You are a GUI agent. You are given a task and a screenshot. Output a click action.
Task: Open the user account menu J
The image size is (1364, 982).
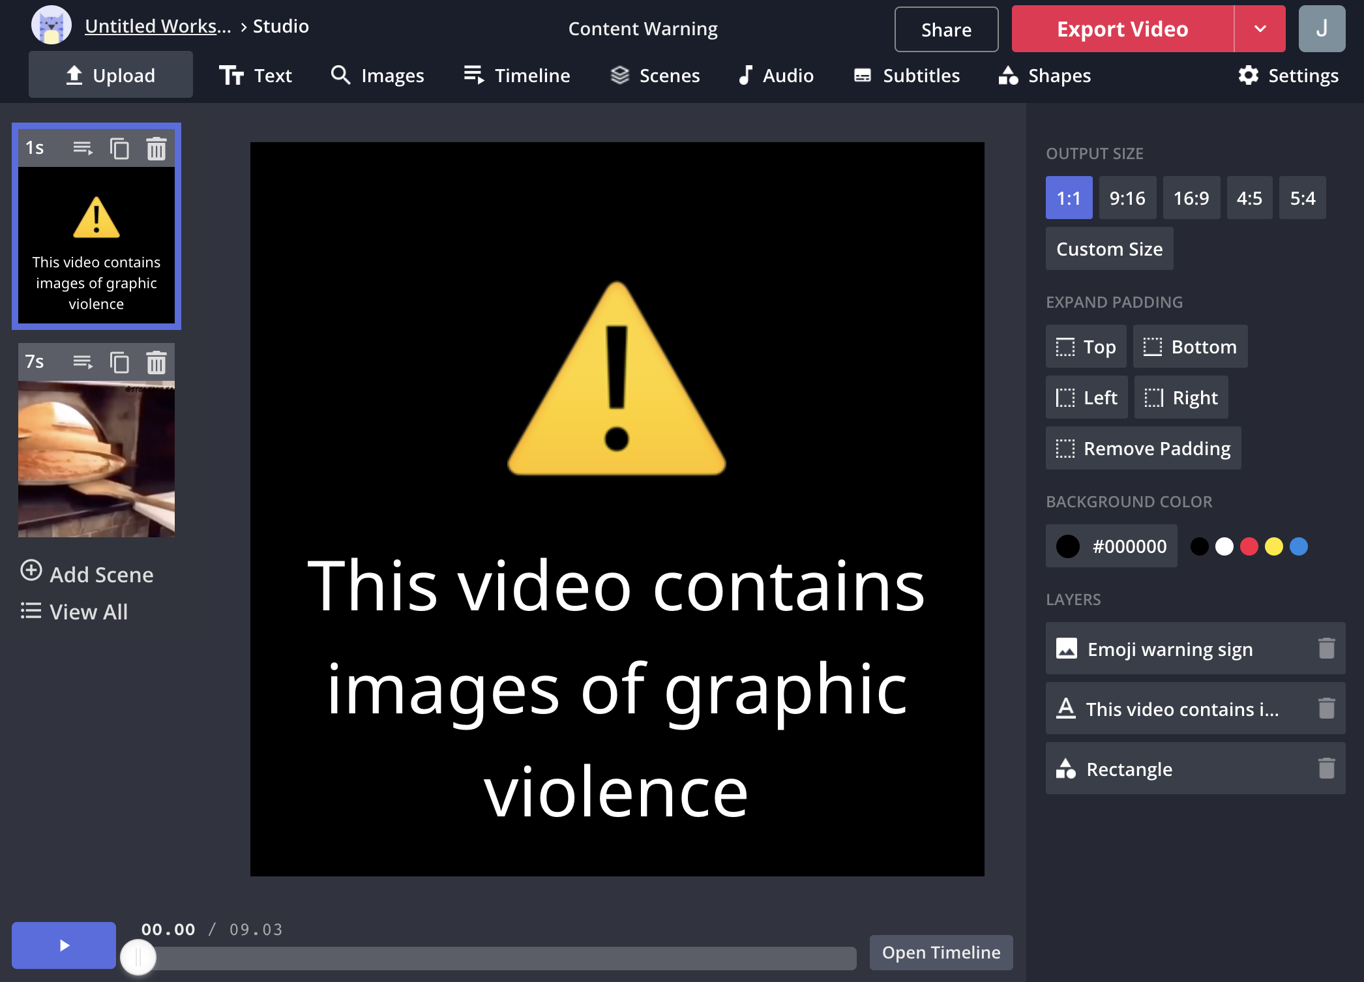coord(1322,29)
